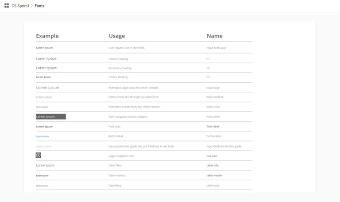Click the h1 Lorem Ipsum example
Screen dimensions: 340x202
(x=46, y=59)
